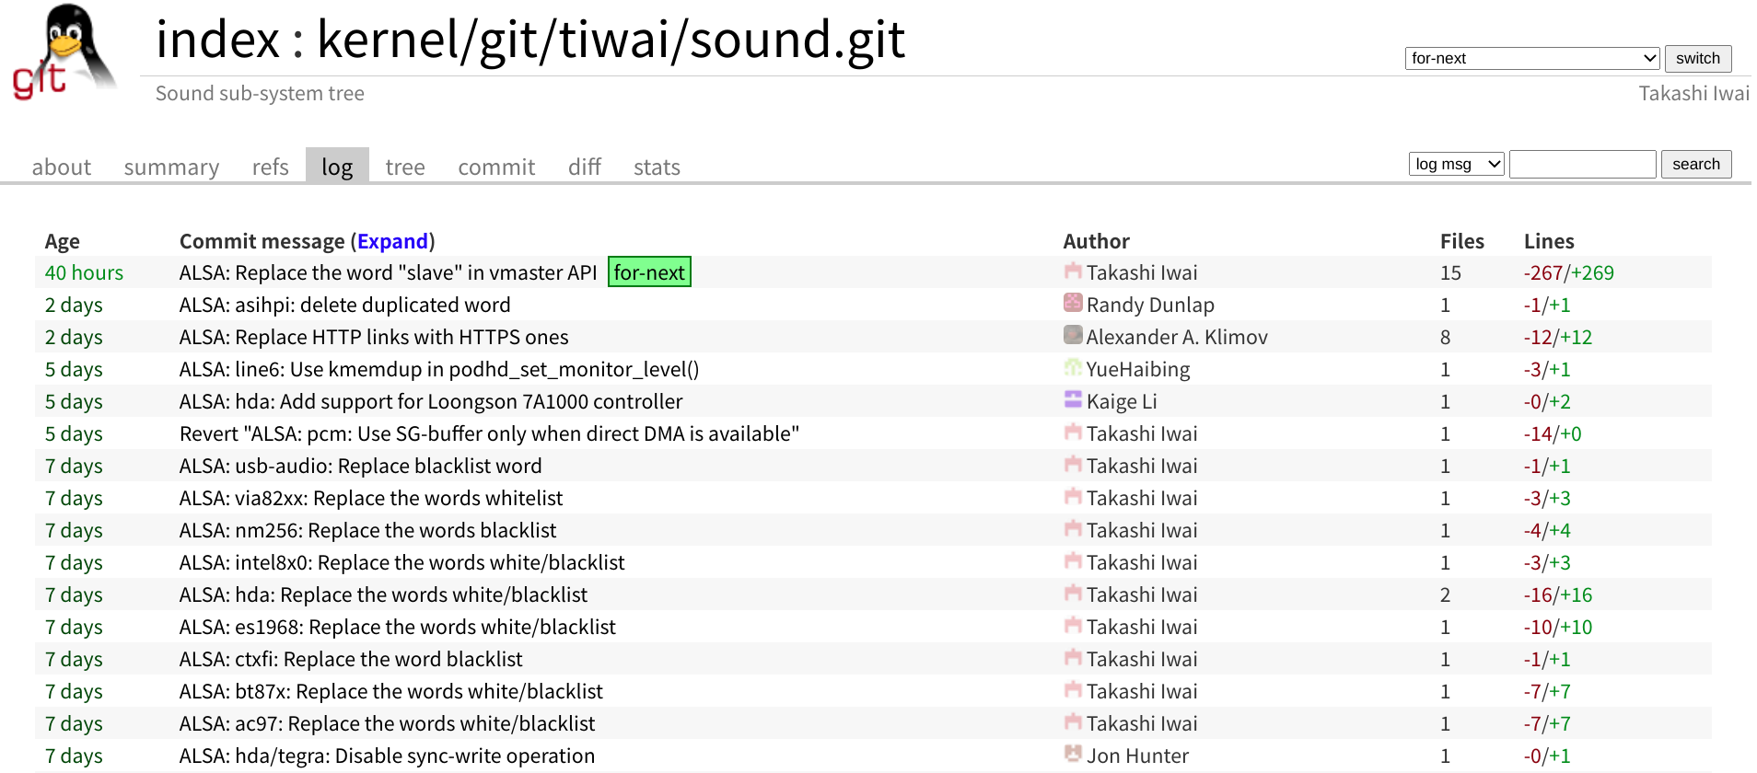Open the Loongson 7A1000 controller commit
The height and width of the screenshot is (773, 1757).
point(431,402)
